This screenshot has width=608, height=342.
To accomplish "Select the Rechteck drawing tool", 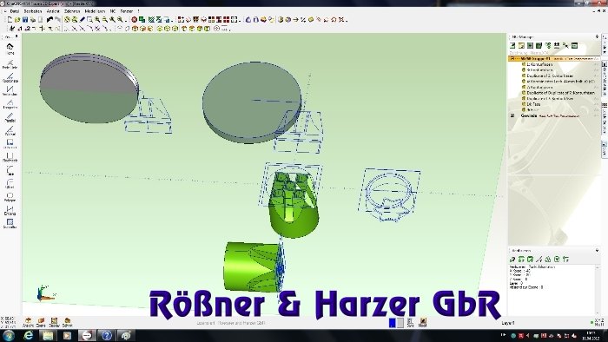I will point(10,157).
